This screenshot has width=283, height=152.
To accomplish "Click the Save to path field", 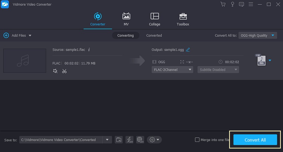I will coord(61,140).
